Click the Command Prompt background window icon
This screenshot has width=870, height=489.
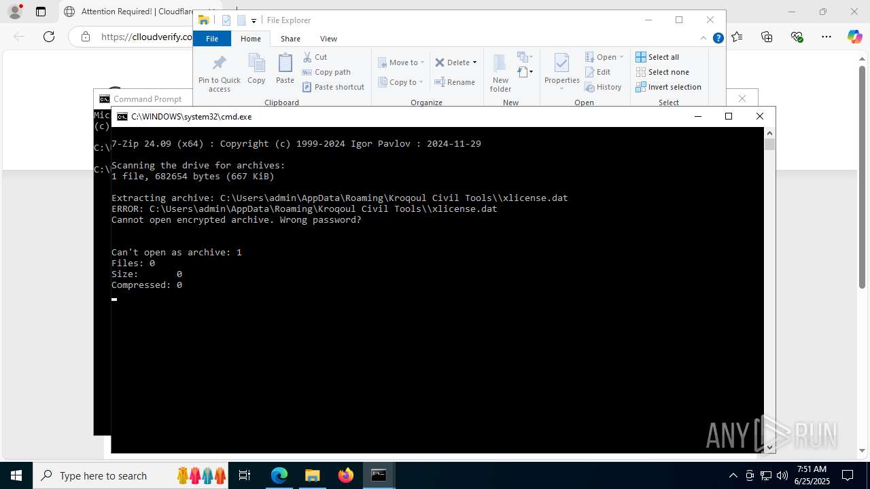pos(105,99)
